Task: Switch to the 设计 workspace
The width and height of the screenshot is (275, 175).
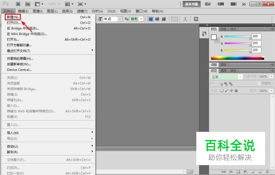Action: coord(208,4)
